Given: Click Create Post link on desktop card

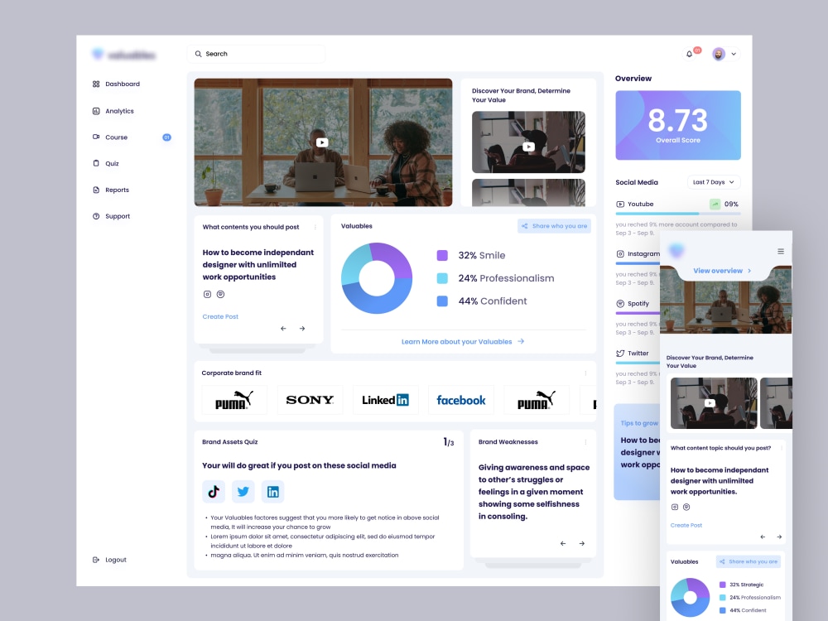Looking at the screenshot, I should (220, 317).
